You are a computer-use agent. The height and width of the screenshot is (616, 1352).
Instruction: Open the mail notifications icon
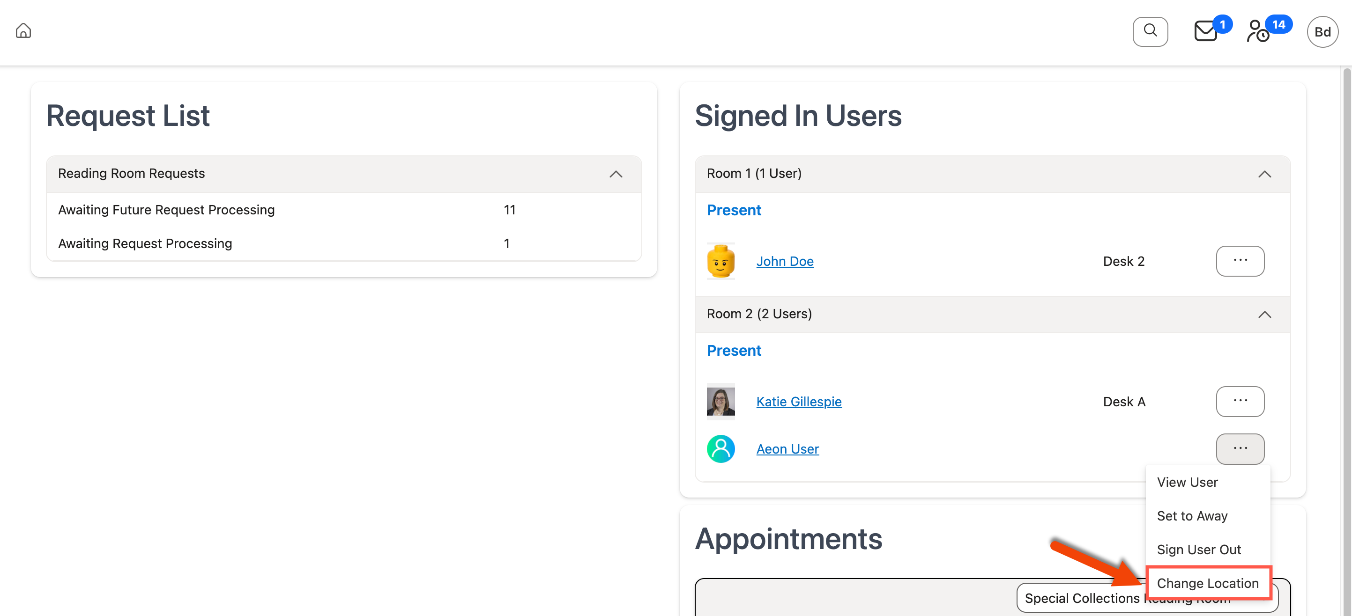1205,31
